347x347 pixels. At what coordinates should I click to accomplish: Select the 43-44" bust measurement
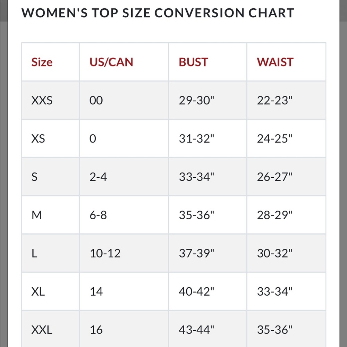pos(196,330)
